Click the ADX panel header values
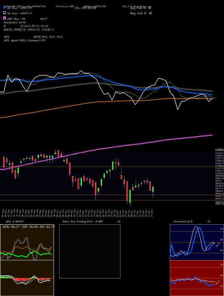The width and height of the screenshot is (224, 296). [28, 226]
